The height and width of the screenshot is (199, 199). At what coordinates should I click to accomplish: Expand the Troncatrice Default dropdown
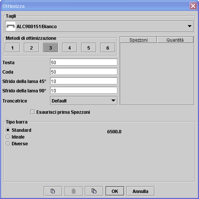click(x=84, y=101)
